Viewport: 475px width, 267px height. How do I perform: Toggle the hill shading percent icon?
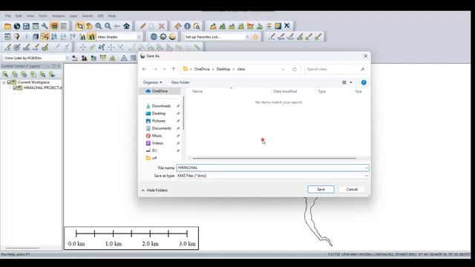pyautogui.click(x=45, y=37)
